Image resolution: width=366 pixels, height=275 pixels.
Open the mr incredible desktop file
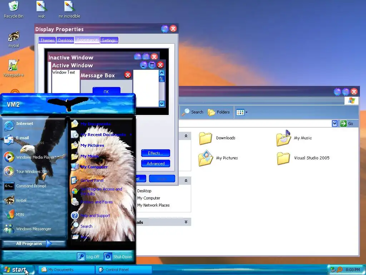tap(69, 10)
